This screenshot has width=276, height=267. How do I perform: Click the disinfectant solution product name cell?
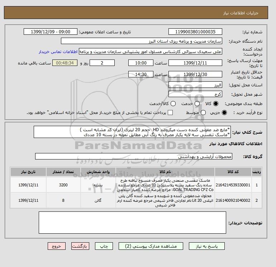(165, 200)
